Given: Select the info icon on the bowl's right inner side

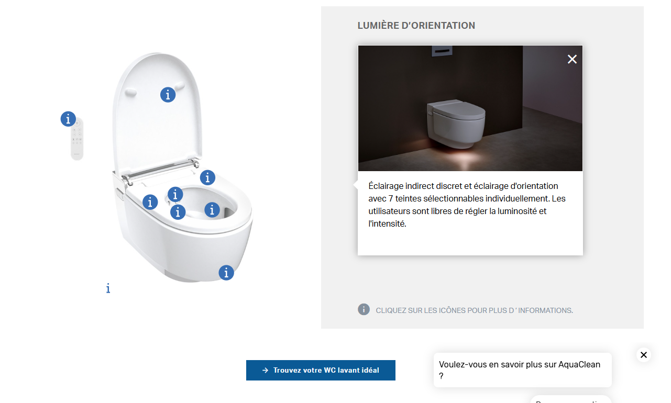Looking at the screenshot, I should tap(212, 209).
